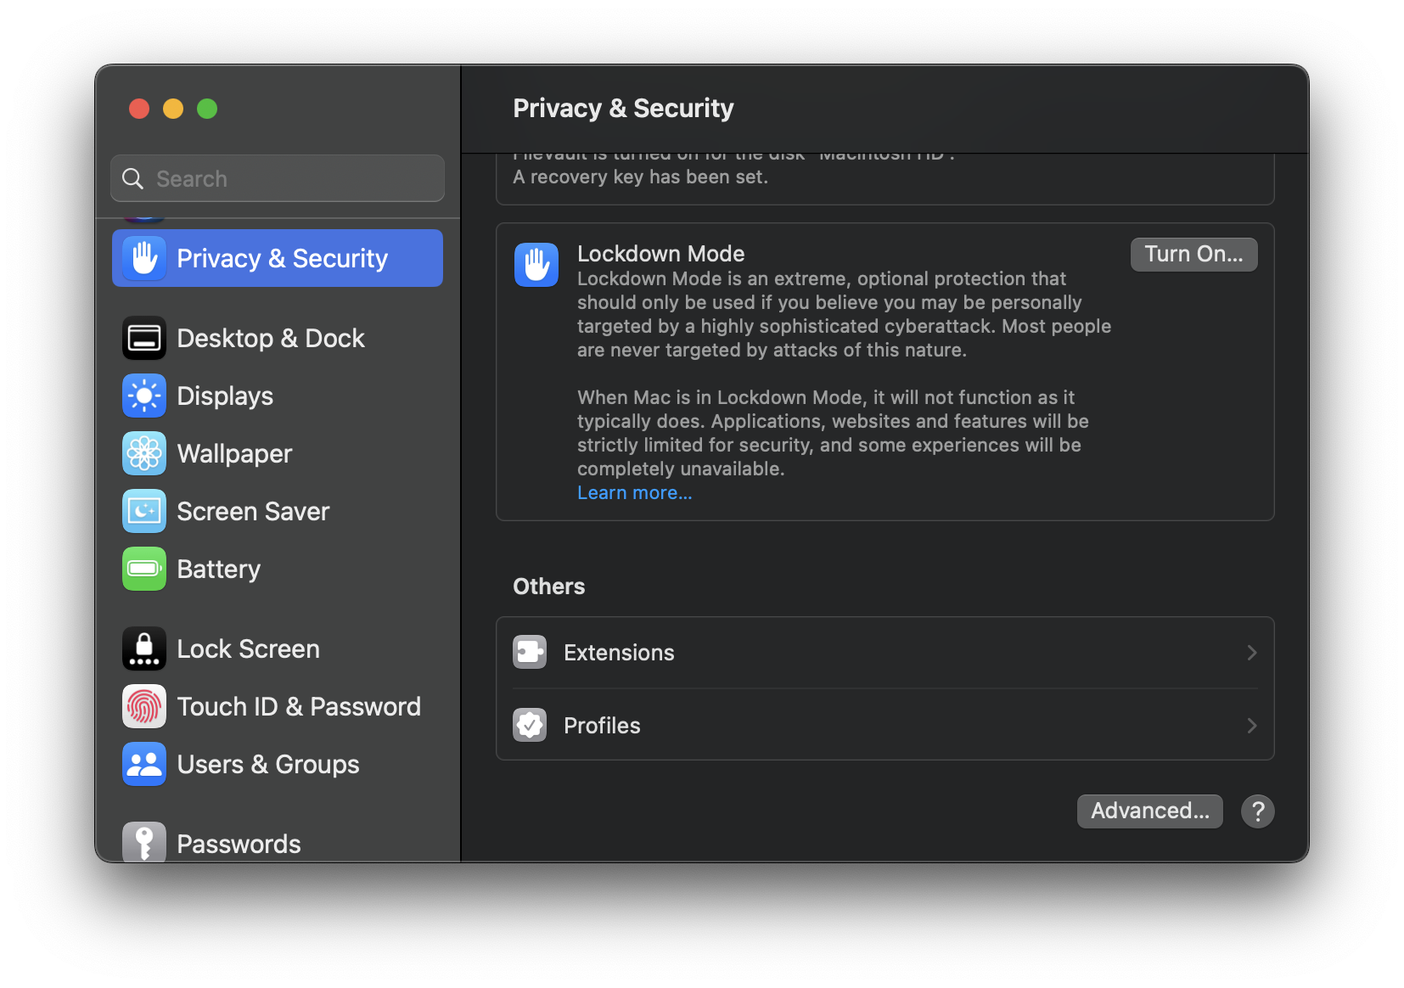Click inside the Search field
This screenshot has height=988, width=1404.
coord(278,178)
